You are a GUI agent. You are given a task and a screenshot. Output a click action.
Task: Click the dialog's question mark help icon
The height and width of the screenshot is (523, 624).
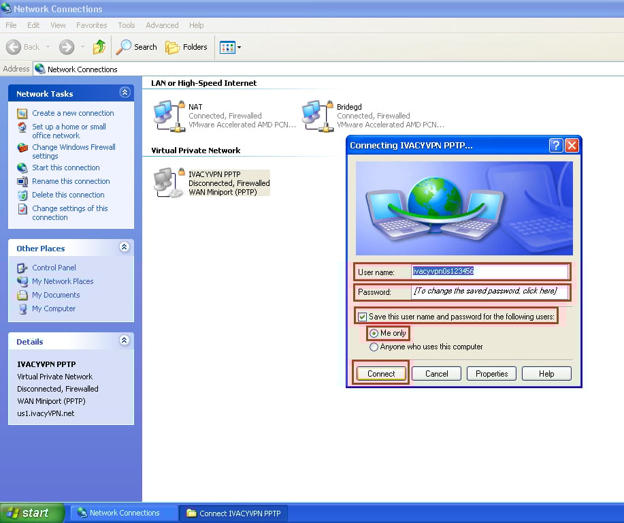(556, 145)
